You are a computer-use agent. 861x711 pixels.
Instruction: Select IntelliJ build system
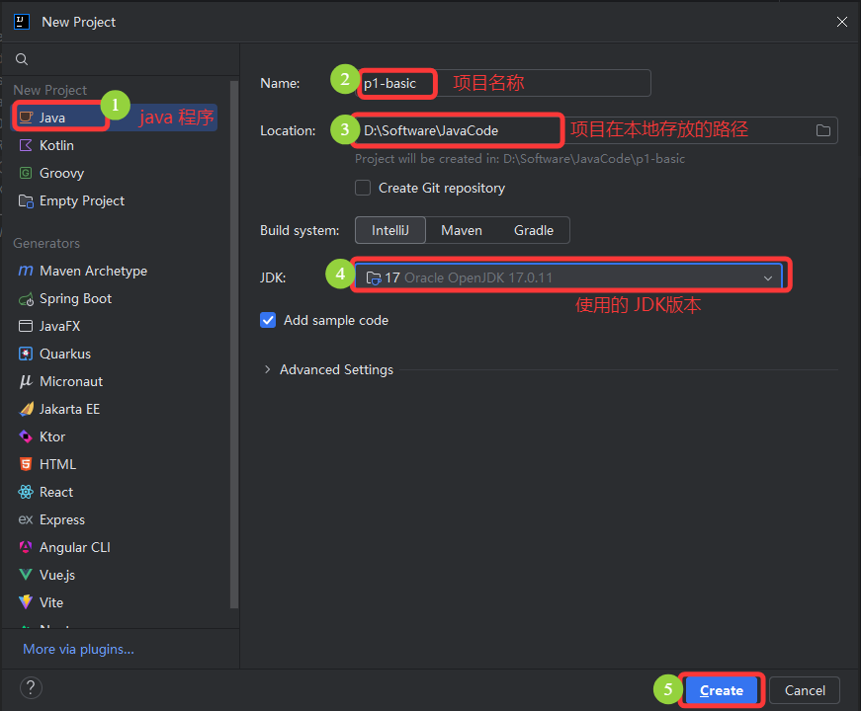[389, 230]
